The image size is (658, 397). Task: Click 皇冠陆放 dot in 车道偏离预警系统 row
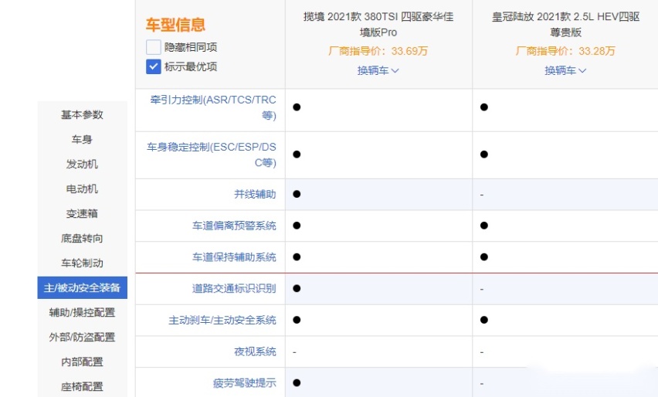point(484,226)
